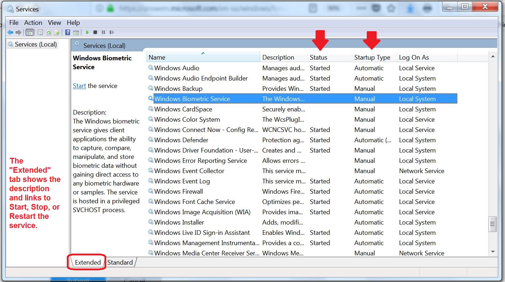The height and width of the screenshot is (282, 505).
Task: Sort by the Name column header
Action: [x=203, y=57]
